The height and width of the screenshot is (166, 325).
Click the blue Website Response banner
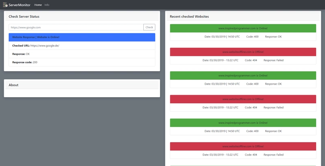pyautogui.click(x=82, y=37)
